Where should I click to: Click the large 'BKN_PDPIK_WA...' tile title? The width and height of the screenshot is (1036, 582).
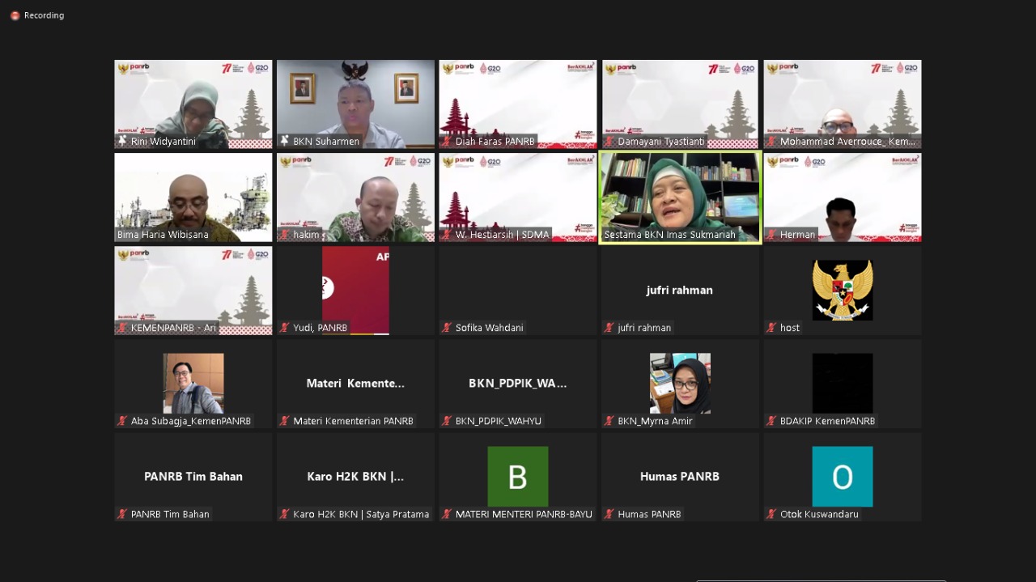(x=518, y=383)
